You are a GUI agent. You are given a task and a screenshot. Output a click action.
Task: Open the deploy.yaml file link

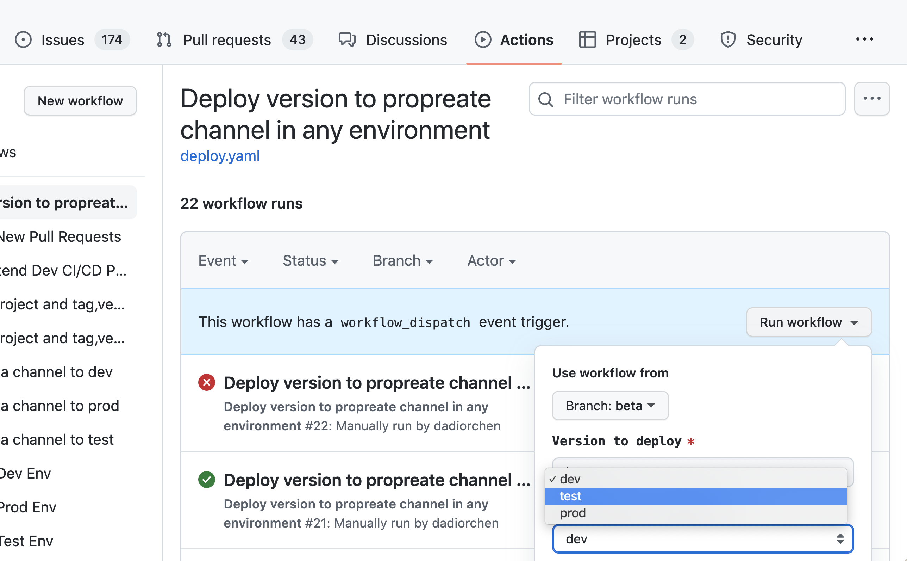coord(220,156)
